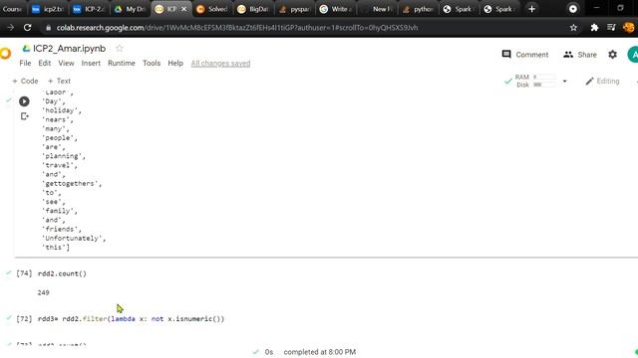This screenshot has height=358, width=638.
Task: Click the 'planning' output item
Action: coord(64,156)
